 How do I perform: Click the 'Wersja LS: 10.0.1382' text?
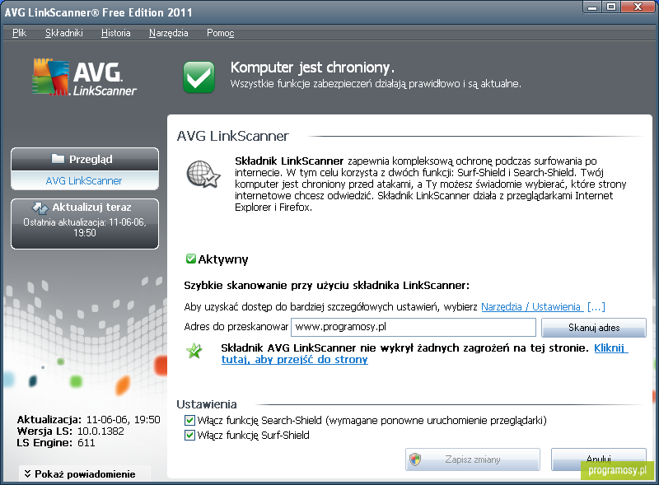point(71,431)
